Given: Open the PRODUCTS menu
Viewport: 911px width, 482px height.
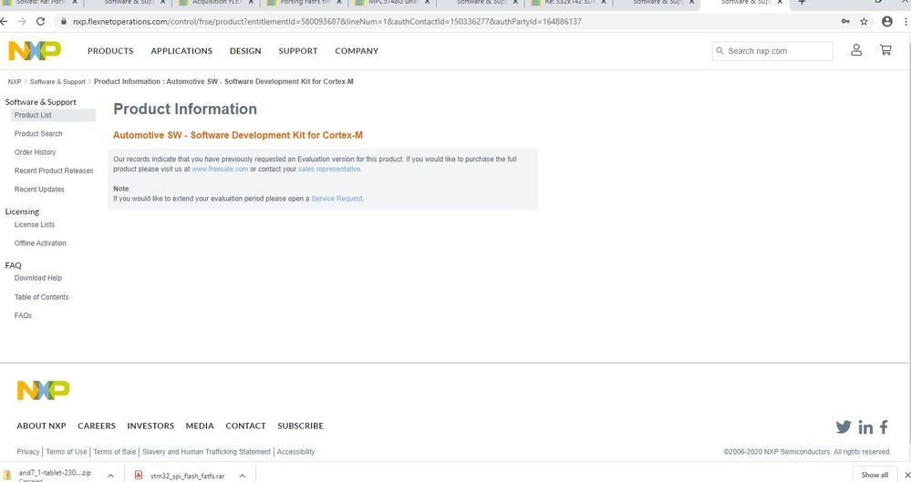Looking at the screenshot, I should pos(110,51).
